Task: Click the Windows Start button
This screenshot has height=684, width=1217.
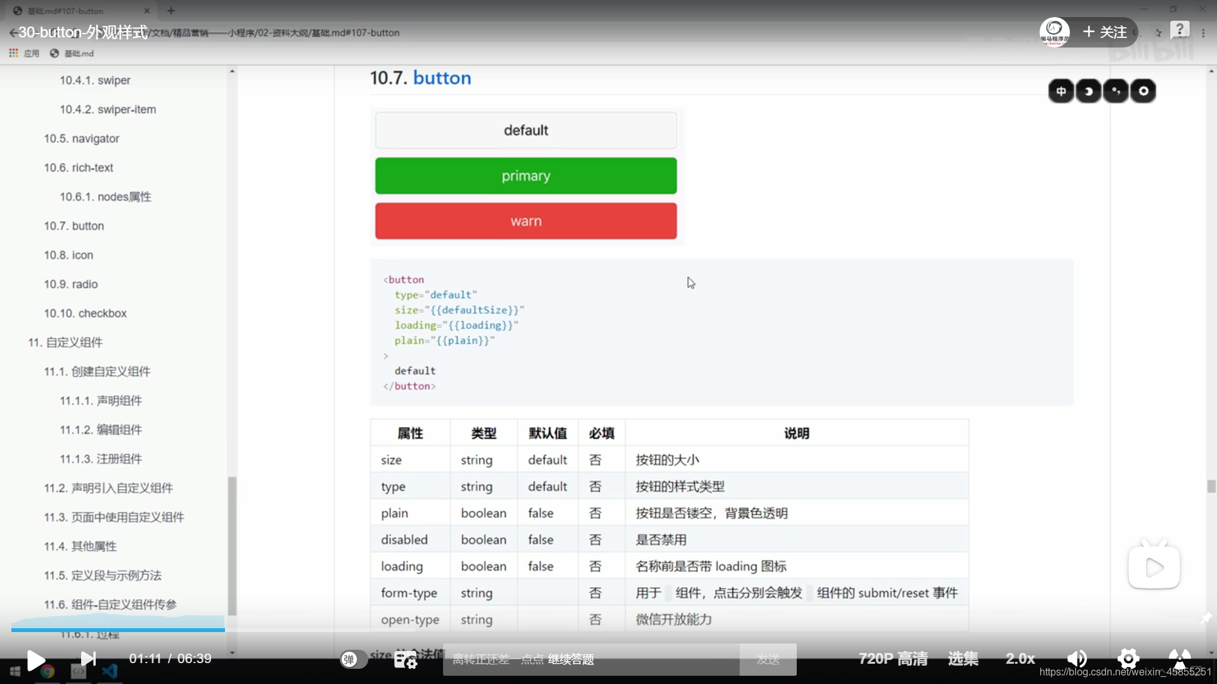Action: (x=15, y=671)
